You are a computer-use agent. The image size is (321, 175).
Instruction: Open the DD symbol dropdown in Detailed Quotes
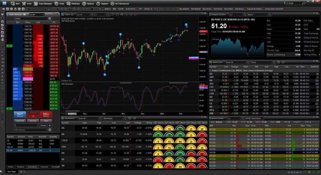236,14
